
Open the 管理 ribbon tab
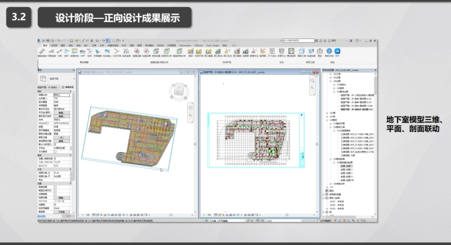(x=140, y=45)
